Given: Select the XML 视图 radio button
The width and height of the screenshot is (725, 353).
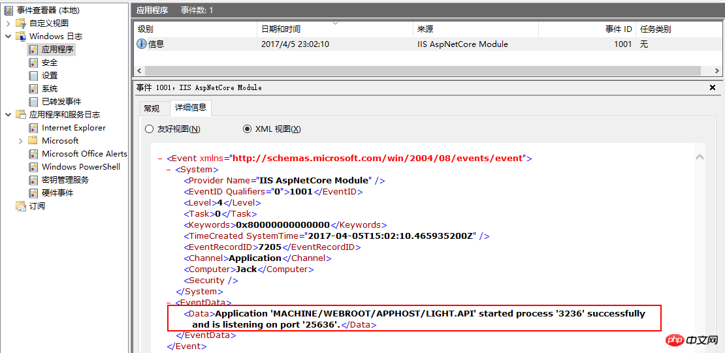Looking at the screenshot, I should (x=248, y=129).
